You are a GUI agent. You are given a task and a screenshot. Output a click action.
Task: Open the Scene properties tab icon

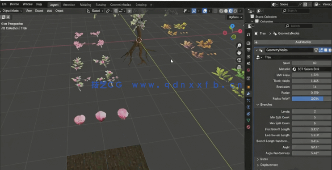tap(248, 63)
